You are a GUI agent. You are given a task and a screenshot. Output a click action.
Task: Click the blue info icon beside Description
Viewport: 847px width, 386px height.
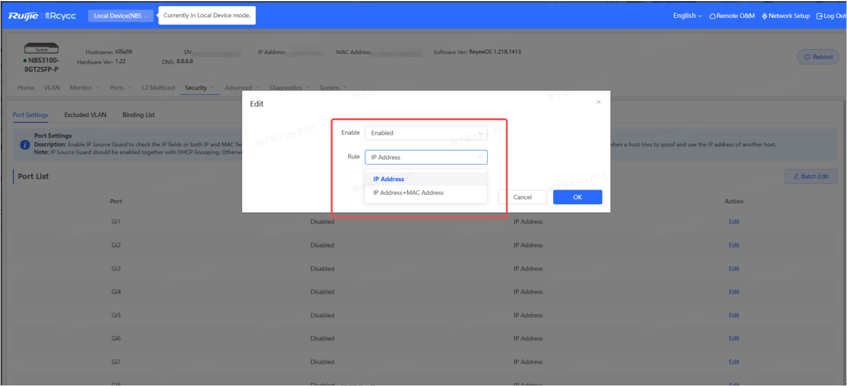(x=25, y=145)
